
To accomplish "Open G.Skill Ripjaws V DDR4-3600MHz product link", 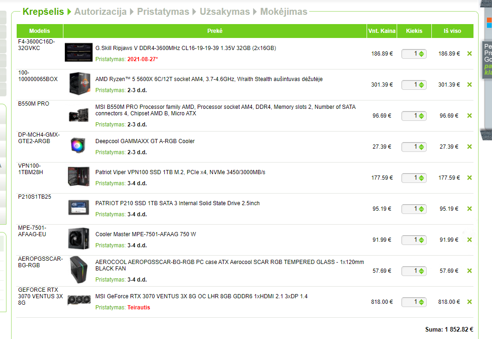I will (186, 48).
